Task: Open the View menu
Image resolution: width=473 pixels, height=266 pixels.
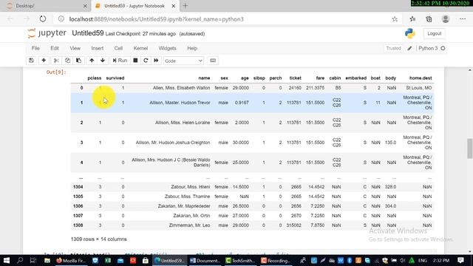Action: click(x=75, y=48)
